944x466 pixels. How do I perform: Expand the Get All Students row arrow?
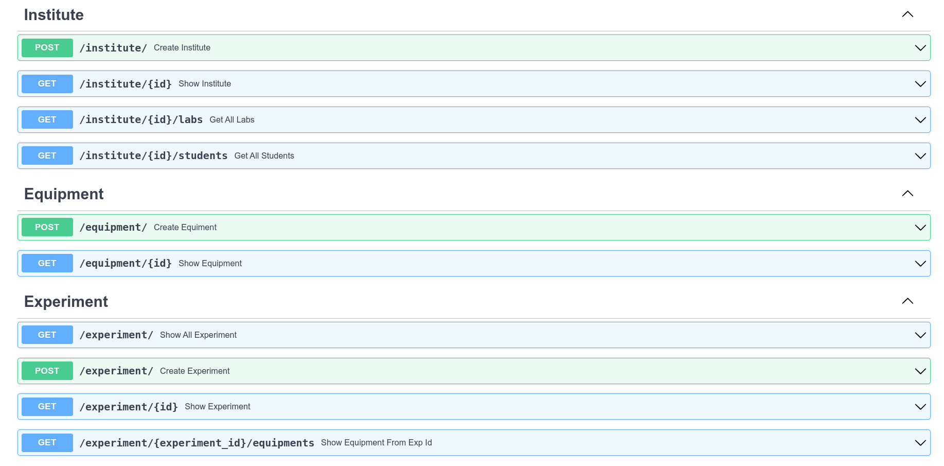coord(920,156)
